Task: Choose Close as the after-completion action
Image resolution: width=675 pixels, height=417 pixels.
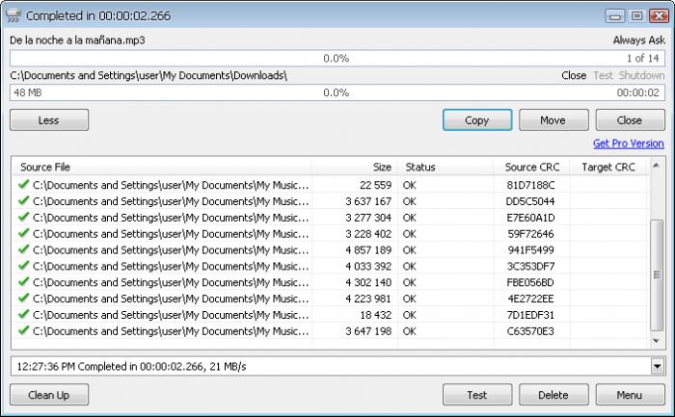Action: click(574, 75)
